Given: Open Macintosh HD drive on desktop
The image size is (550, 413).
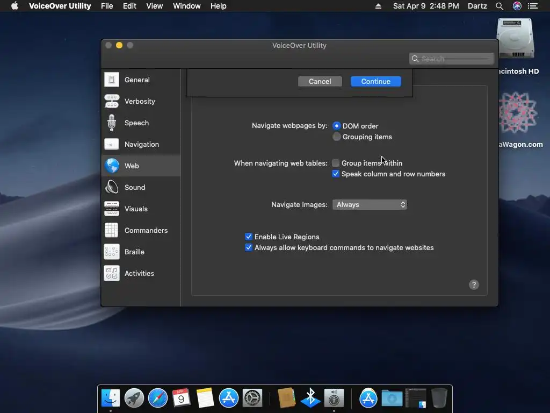Looking at the screenshot, I should pyautogui.click(x=516, y=39).
